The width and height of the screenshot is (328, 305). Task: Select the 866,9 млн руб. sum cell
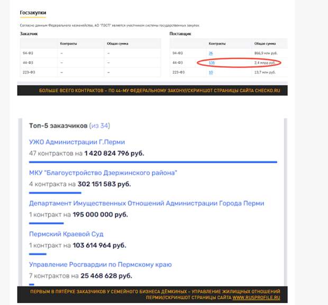(266, 53)
